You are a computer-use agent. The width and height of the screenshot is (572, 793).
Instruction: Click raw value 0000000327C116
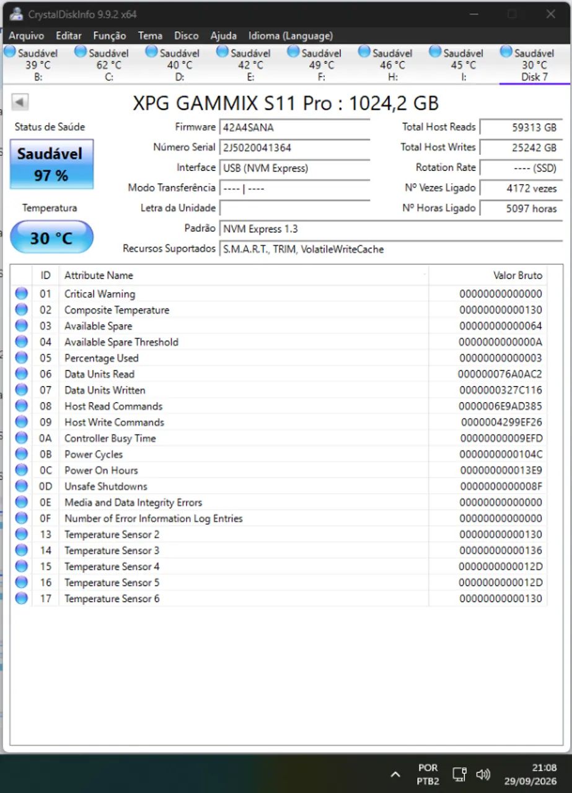pos(501,390)
